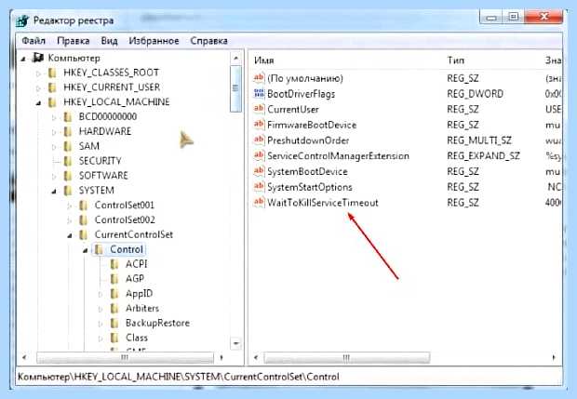Click the AGP folder icon

tap(114, 279)
